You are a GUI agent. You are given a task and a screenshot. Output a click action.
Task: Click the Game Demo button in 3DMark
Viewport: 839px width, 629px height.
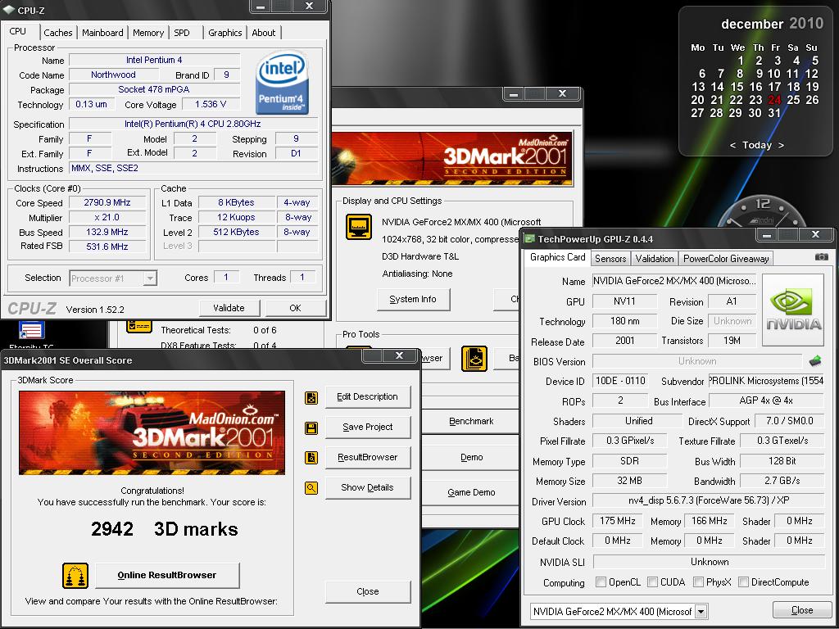coord(471,492)
